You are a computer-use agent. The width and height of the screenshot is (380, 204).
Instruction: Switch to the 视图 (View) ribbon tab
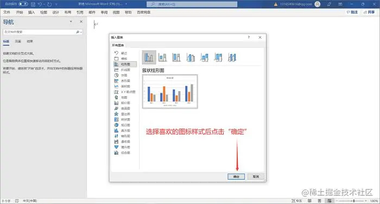point(116,12)
